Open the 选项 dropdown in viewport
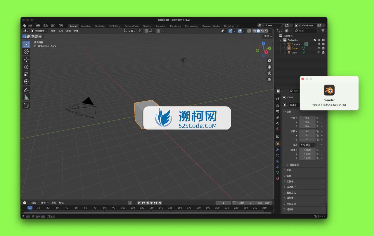 pyautogui.click(x=268, y=36)
